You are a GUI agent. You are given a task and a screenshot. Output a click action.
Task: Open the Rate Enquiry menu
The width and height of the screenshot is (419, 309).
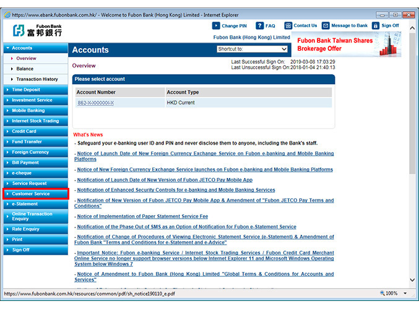[x=35, y=229]
